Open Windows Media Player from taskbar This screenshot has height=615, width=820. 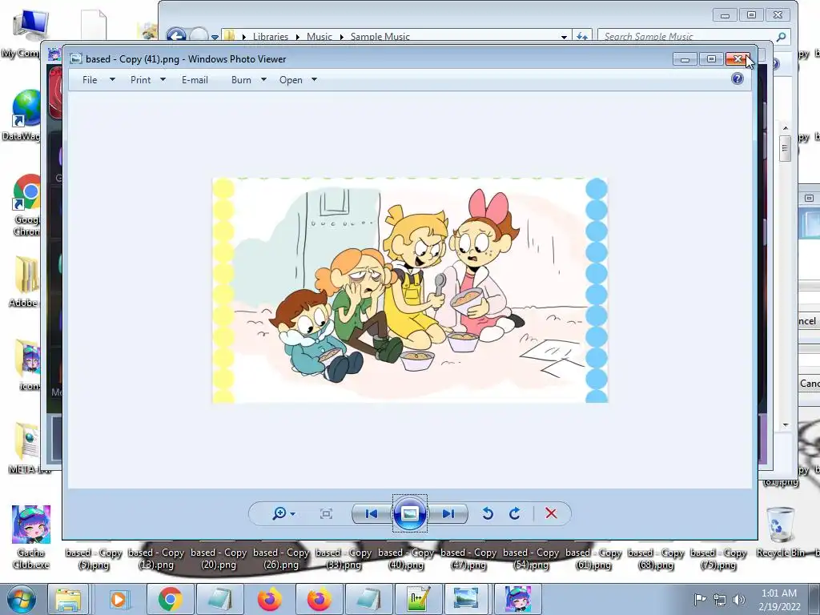click(119, 599)
